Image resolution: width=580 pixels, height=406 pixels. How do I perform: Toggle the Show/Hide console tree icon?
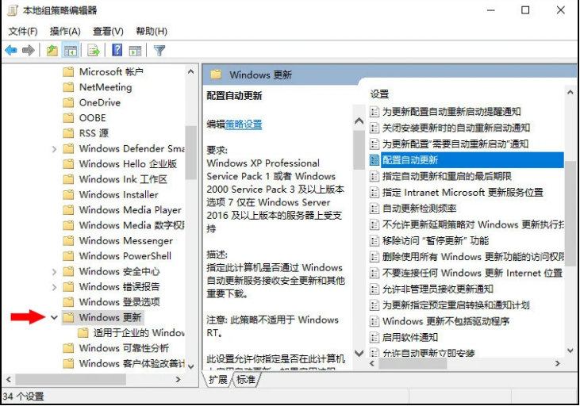pyautogui.click(x=71, y=51)
